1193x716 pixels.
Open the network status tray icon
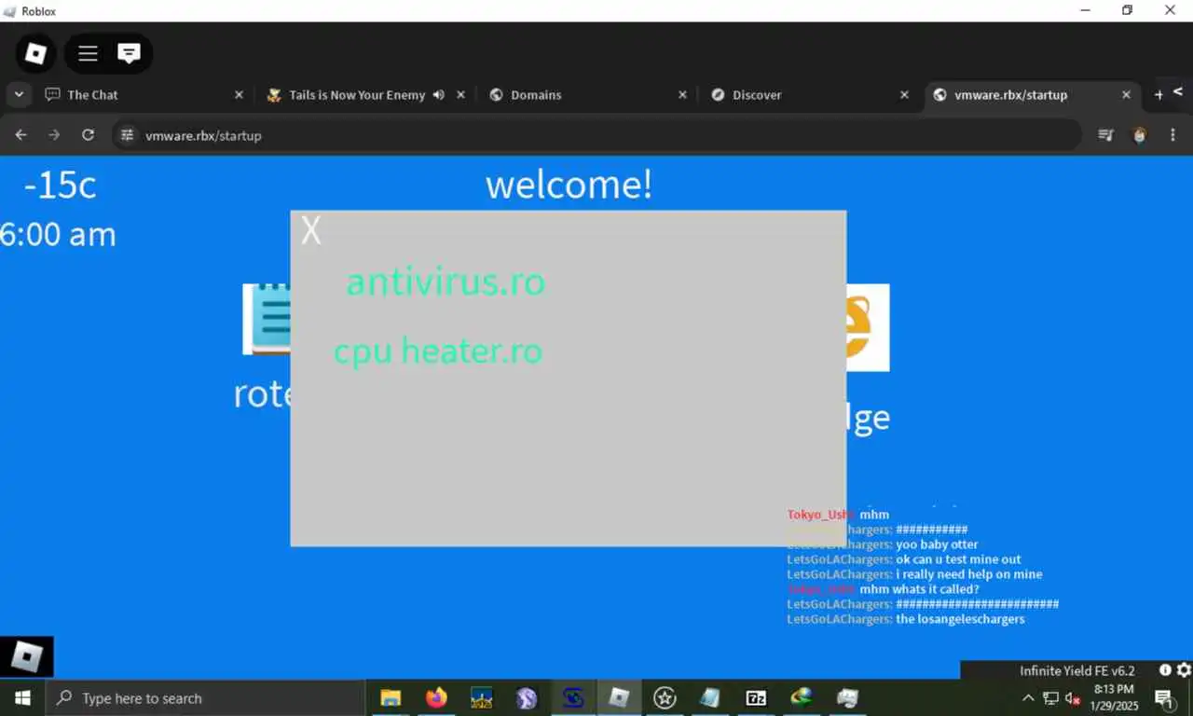click(1050, 697)
